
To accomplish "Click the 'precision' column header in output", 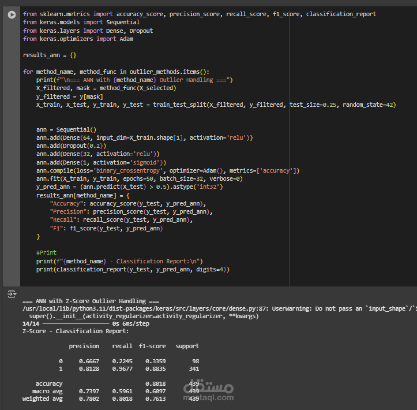I will (84, 346).
